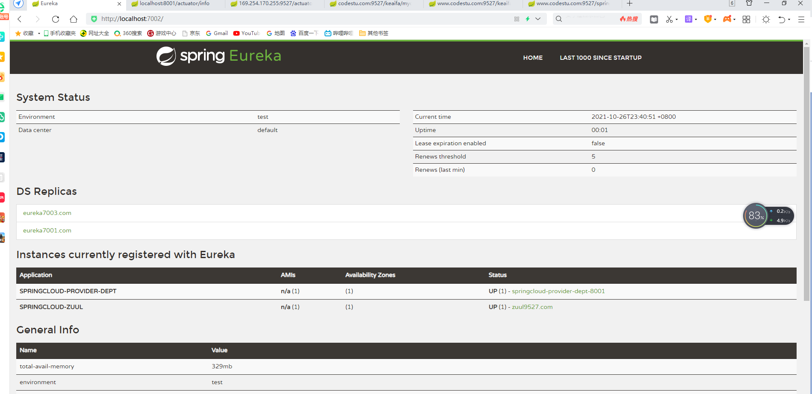Expand the translate dropdown arrow

[696, 19]
